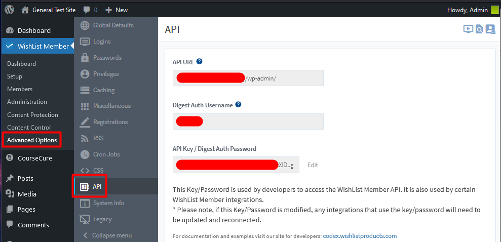This screenshot has width=501, height=242.
Task: Click the CSS code brackets icon
Action: click(x=85, y=171)
